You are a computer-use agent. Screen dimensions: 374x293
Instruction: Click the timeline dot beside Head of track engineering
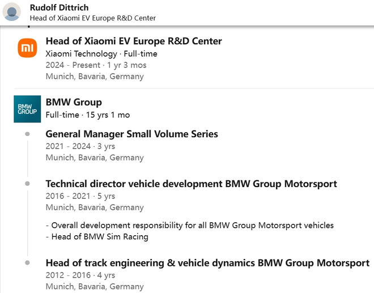point(27,263)
